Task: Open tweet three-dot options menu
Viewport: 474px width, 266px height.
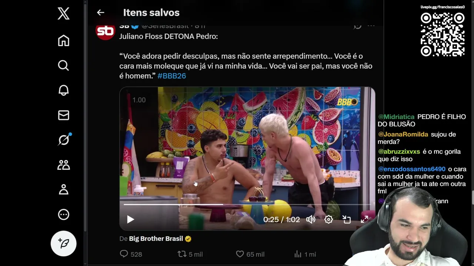Action: click(x=371, y=26)
